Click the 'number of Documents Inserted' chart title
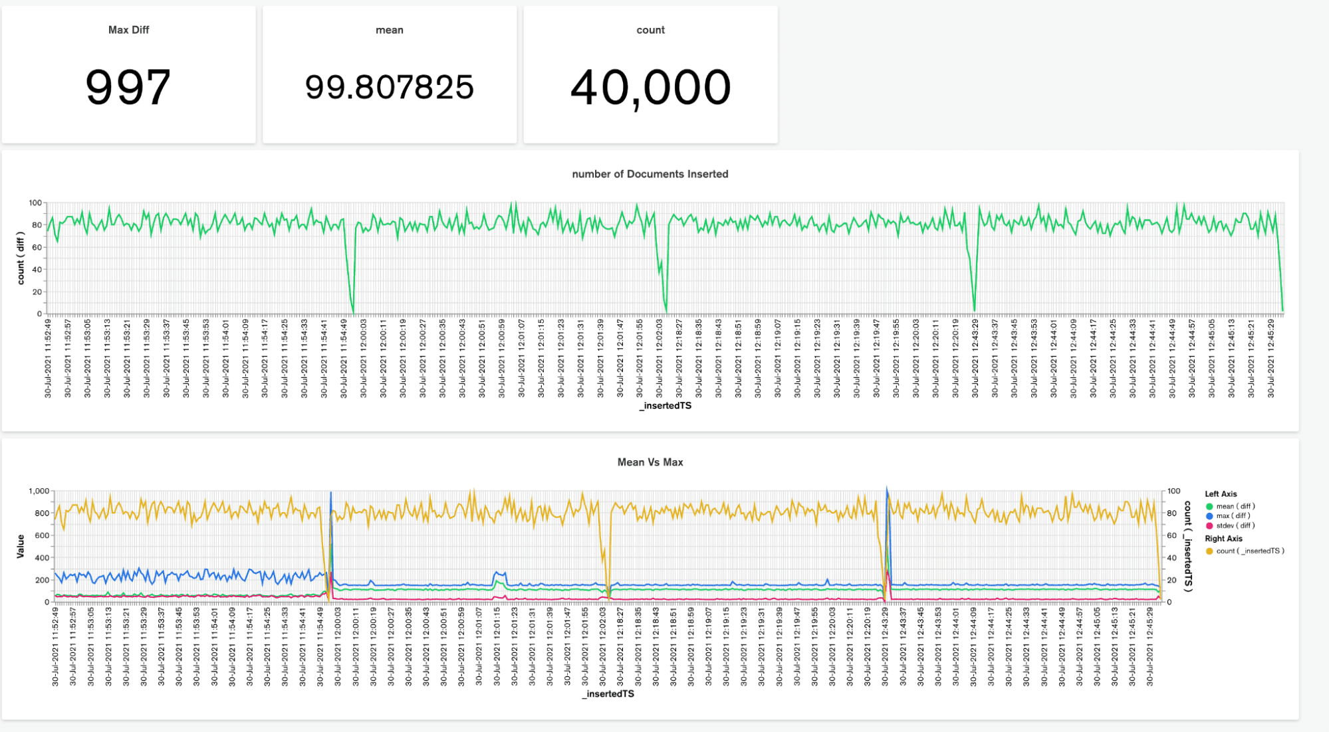1329x732 pixels. click(x=650, y=174)
